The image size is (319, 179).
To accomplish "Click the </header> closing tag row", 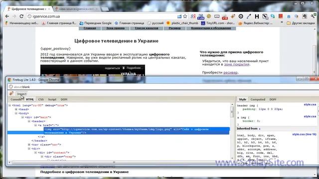I will tap(39, 141).
